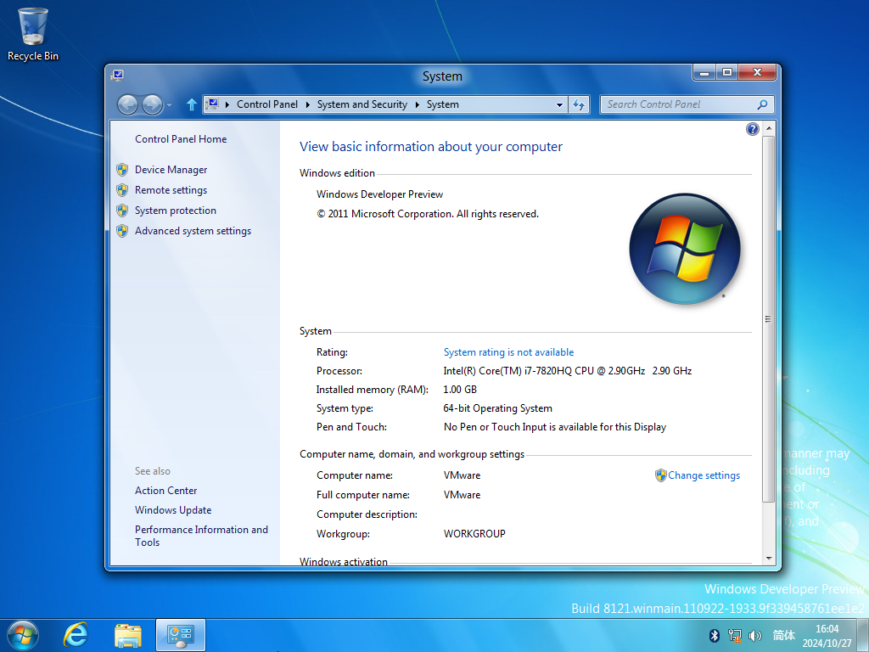Open Remote settings

(171, 190)
